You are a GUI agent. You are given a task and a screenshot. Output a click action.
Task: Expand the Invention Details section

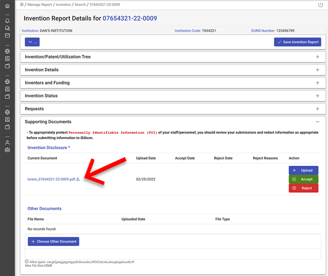tap(317, 70)
